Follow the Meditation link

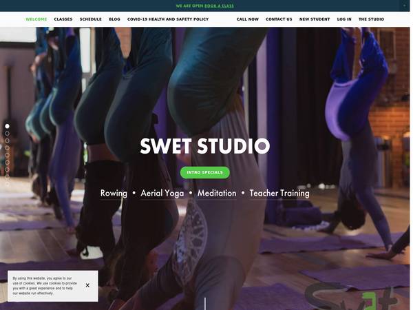click(x=217, y=193)
